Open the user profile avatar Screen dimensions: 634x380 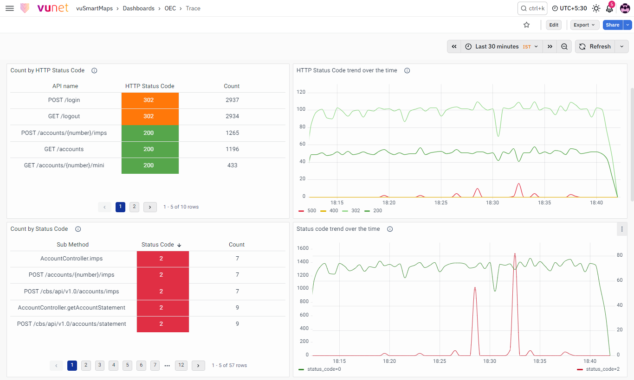625,8
